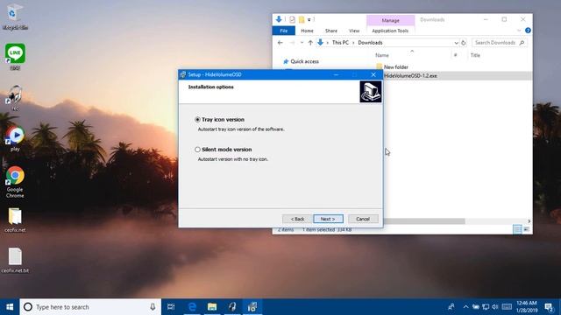
Task: Open the rec headphones desktop shortcut
Action: (x=15, y=97)
